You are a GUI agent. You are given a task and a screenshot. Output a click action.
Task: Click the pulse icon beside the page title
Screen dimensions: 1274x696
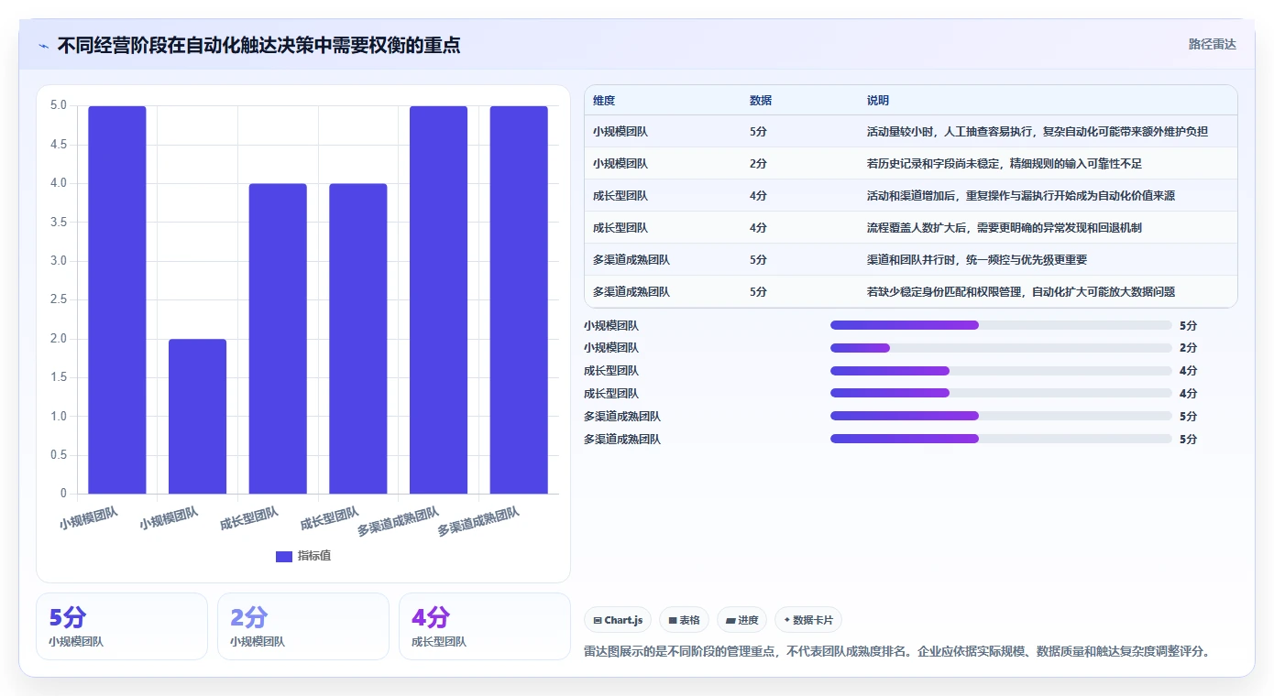[x=43, y=45]
